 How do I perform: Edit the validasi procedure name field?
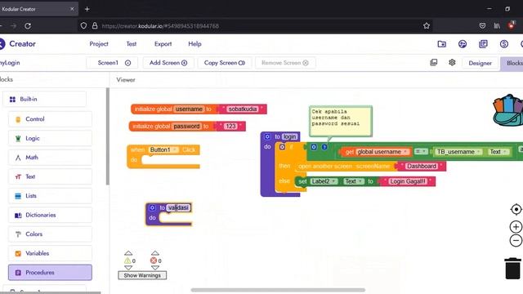tap(178, 207)
